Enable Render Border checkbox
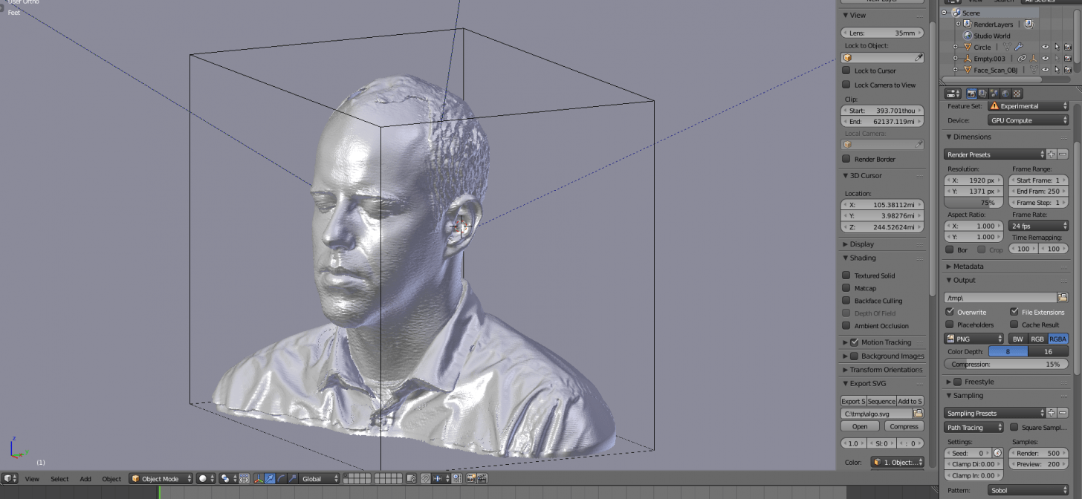The height and width of the screenshot is (499, 1082). [x=846, y=159]
